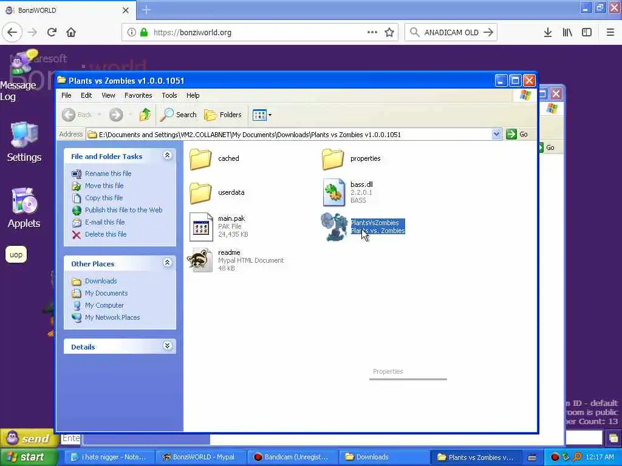
Task: Click the browser back arrow
Action: pos(12,33)
